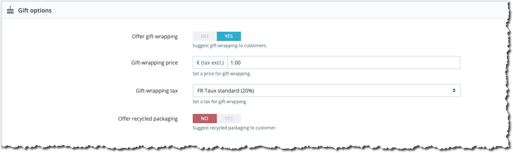Click the up-down arrows of the tax select
The width and height of the screenshot is (513, 153).
454,91
